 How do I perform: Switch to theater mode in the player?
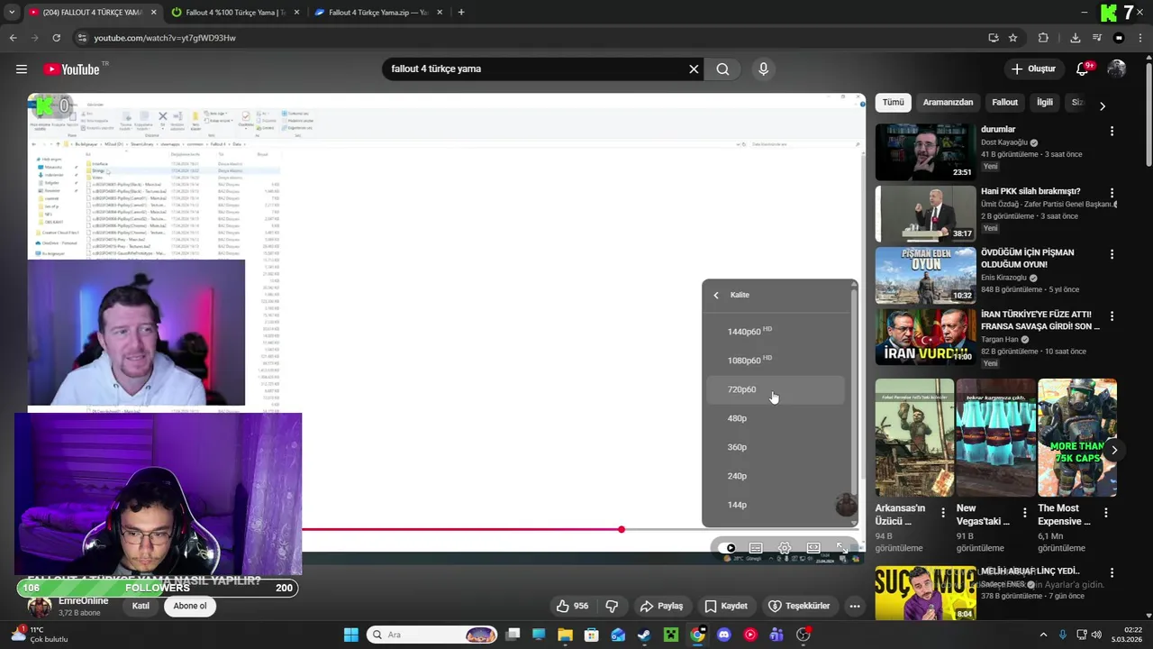[x=813, y=548]
